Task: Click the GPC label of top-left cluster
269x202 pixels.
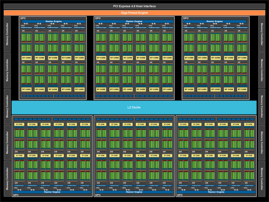Action: [x=22, y=18]
